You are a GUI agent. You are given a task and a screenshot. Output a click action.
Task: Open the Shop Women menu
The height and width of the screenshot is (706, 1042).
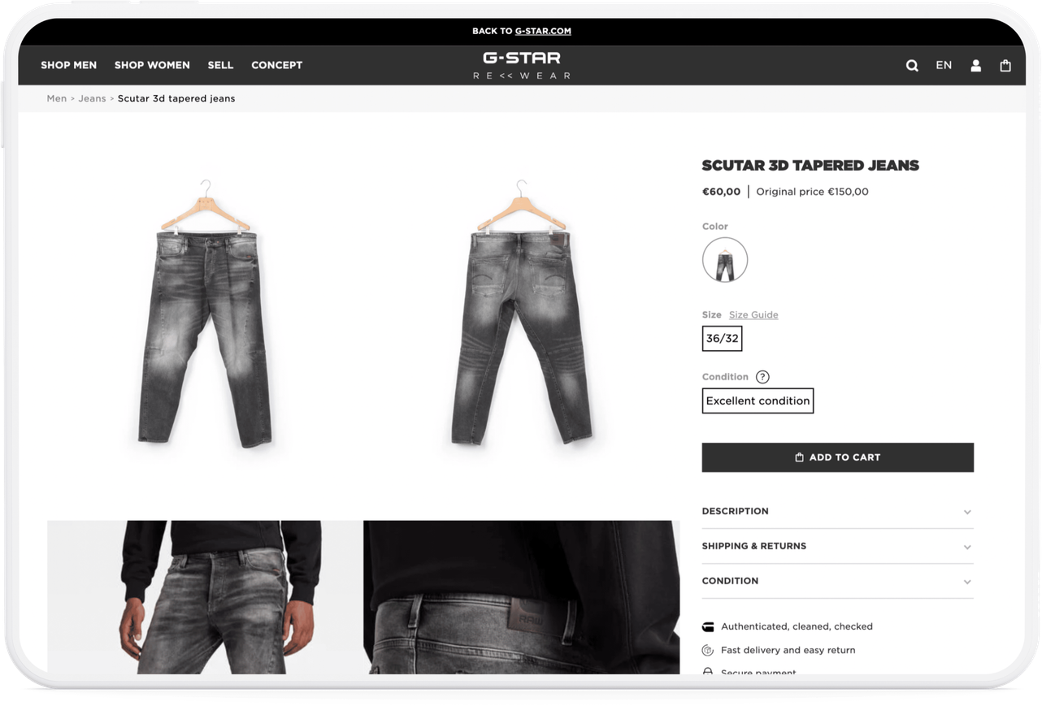tap(152, 65)
